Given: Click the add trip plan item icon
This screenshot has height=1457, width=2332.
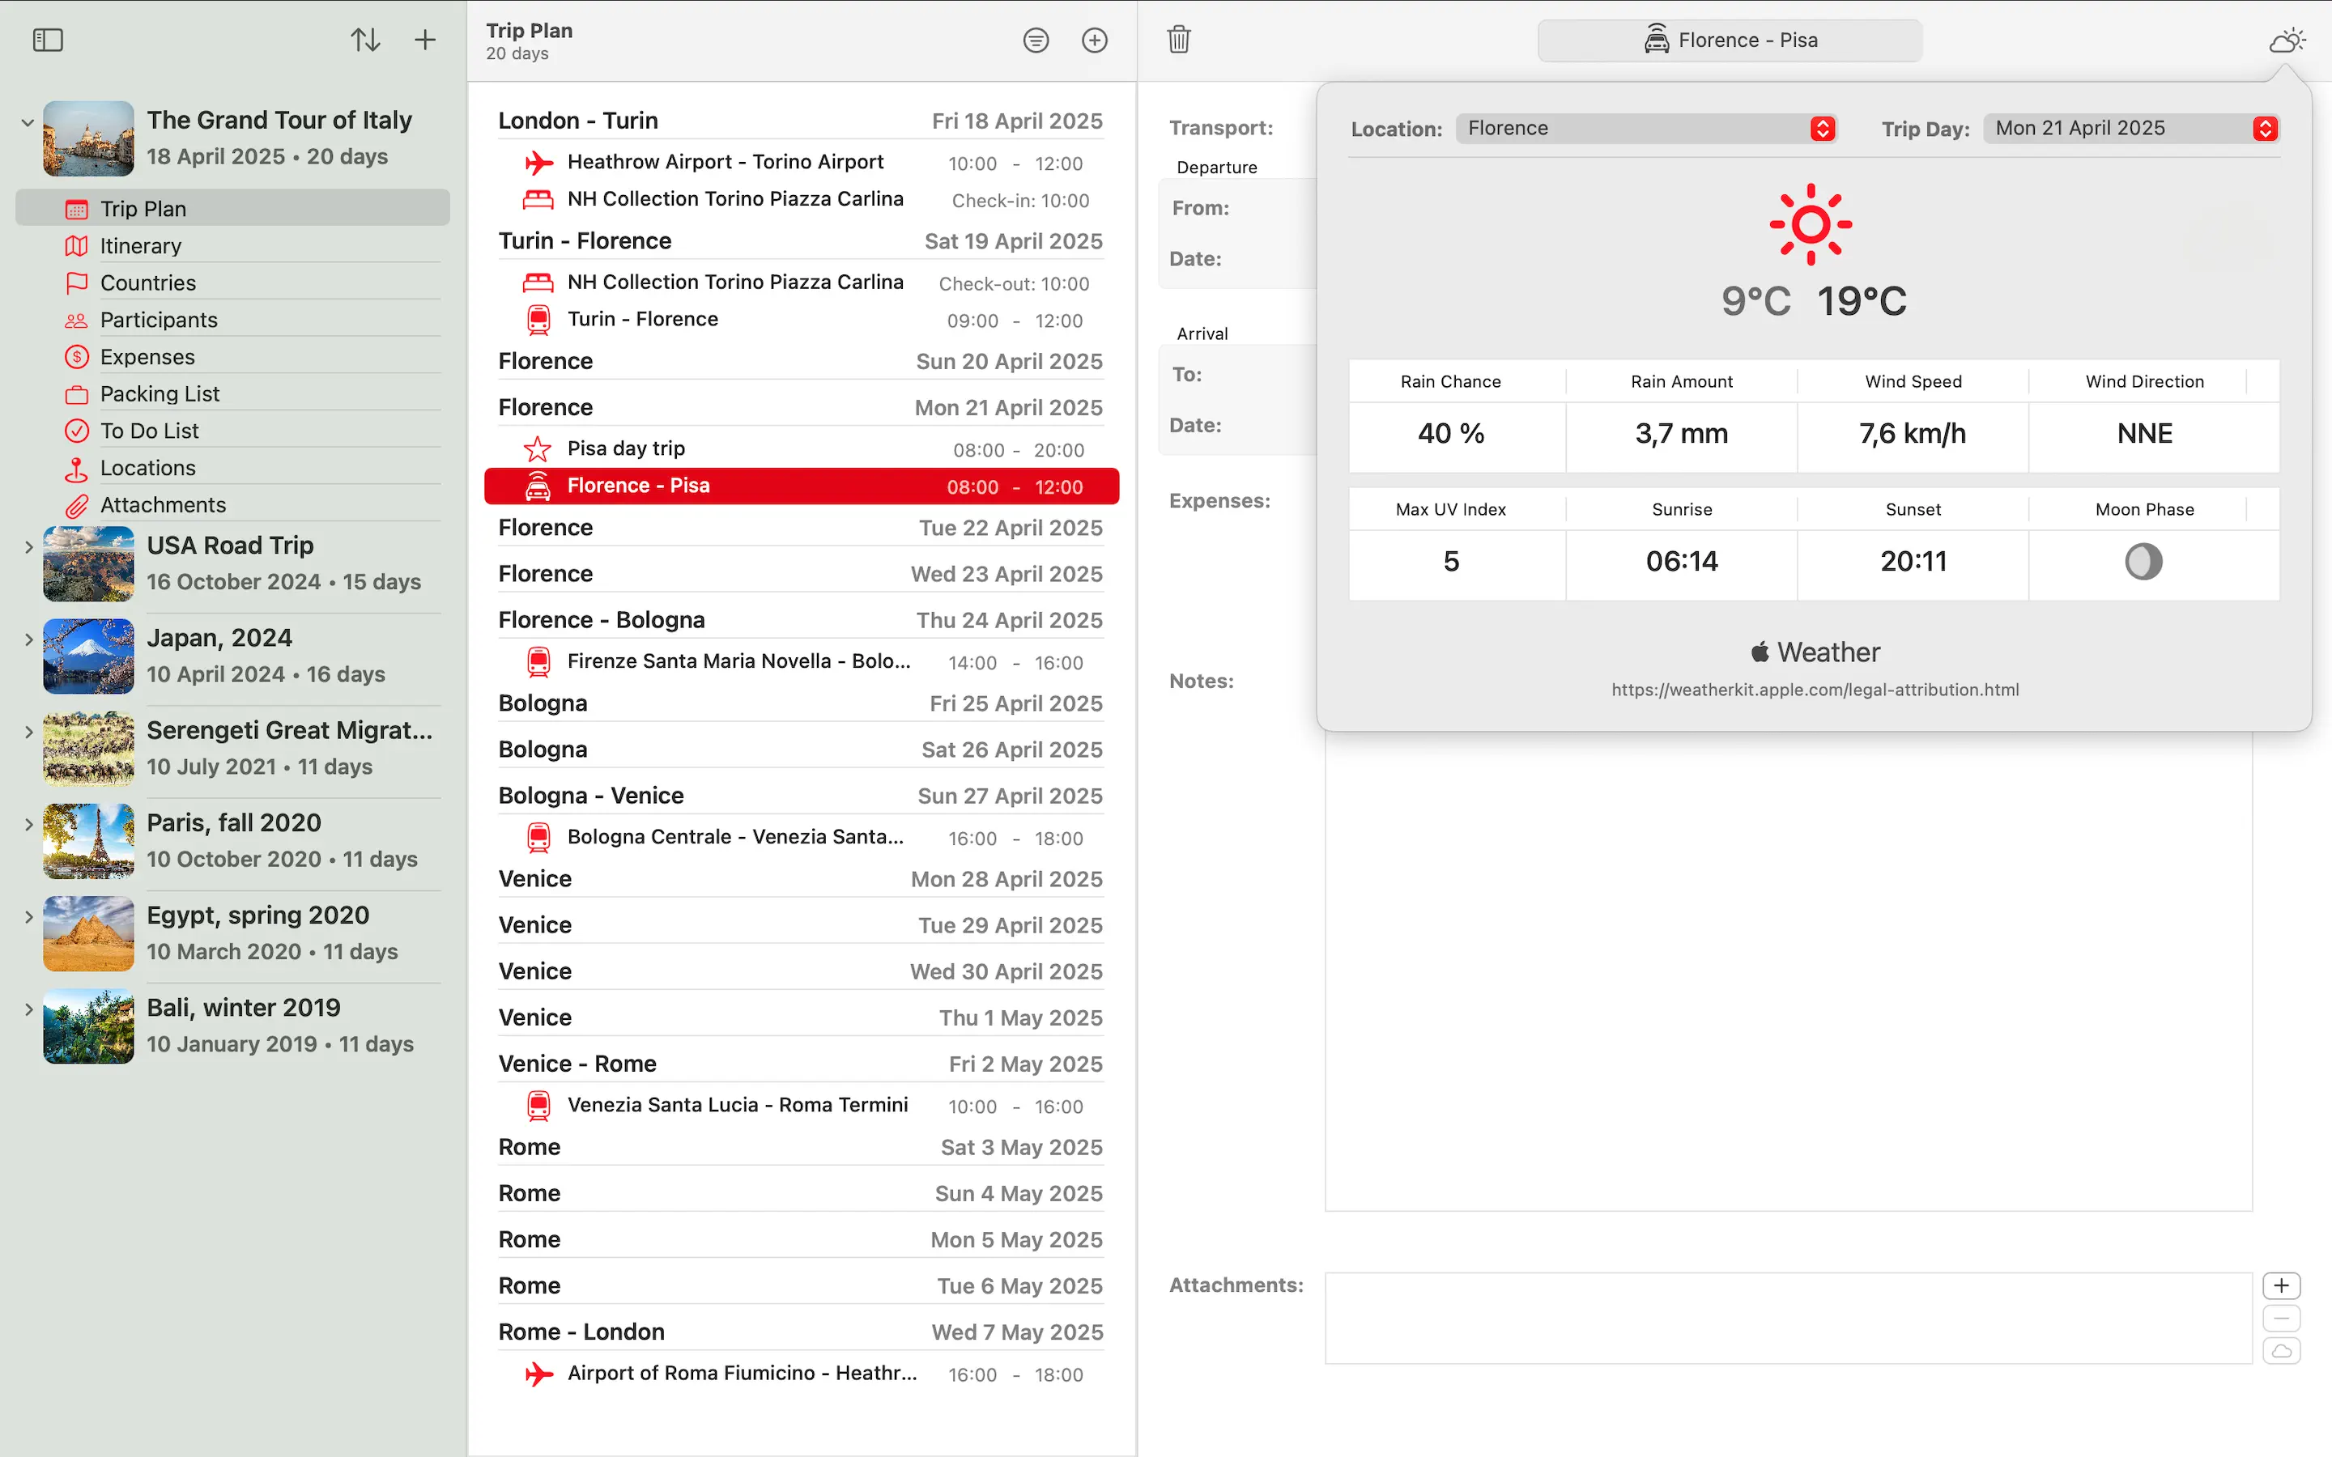Looking at the screenshot, I should (x=1094, y=40).
